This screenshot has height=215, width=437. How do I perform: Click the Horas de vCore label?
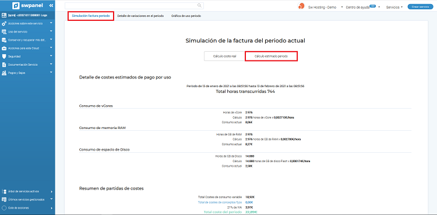click(232, 113)
